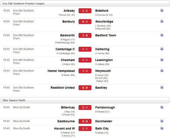This screenshot has height=138, width=170.
Task: Open stats icon for Billericay vs Farnborough
Action: 162,107
